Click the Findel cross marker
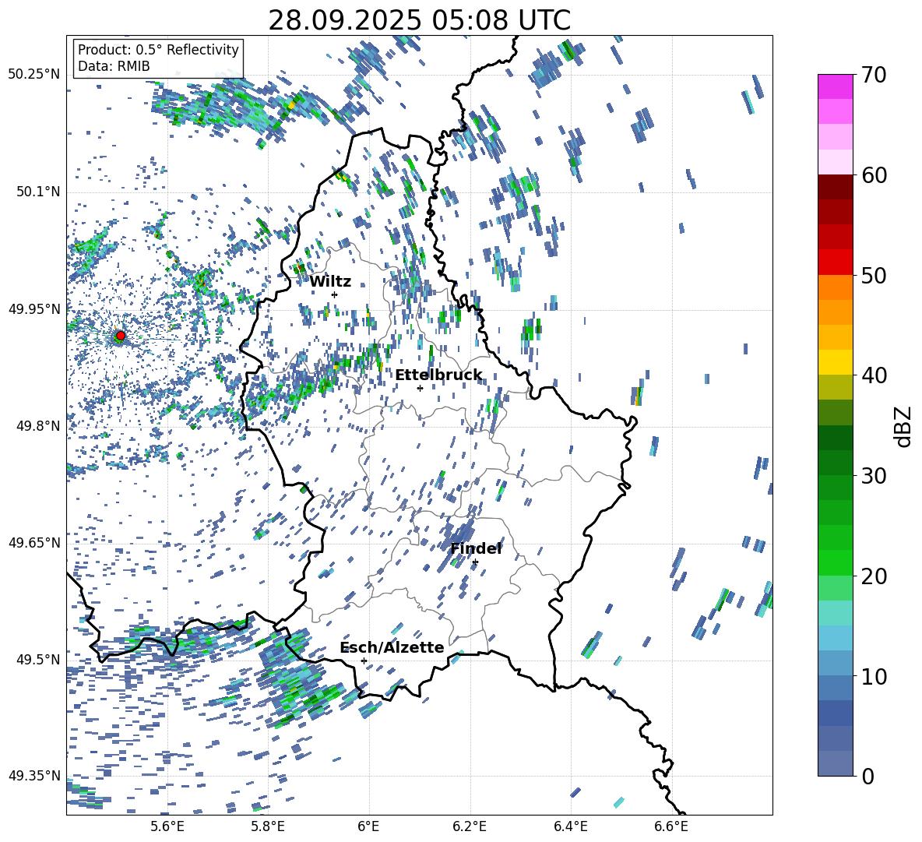The height and width of the screenshot is (842, 922). tap(475, 562)
